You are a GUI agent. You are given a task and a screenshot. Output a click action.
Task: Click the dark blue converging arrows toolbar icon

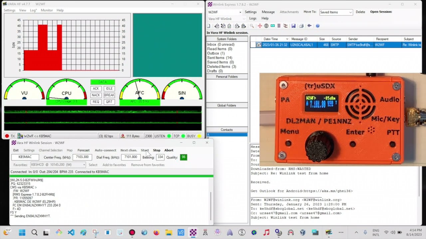(x=309, y=26)
